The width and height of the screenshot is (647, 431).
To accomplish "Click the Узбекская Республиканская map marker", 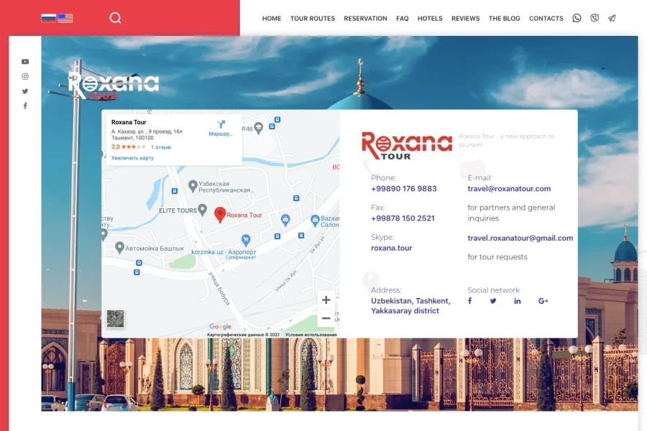I will [193, 186].
